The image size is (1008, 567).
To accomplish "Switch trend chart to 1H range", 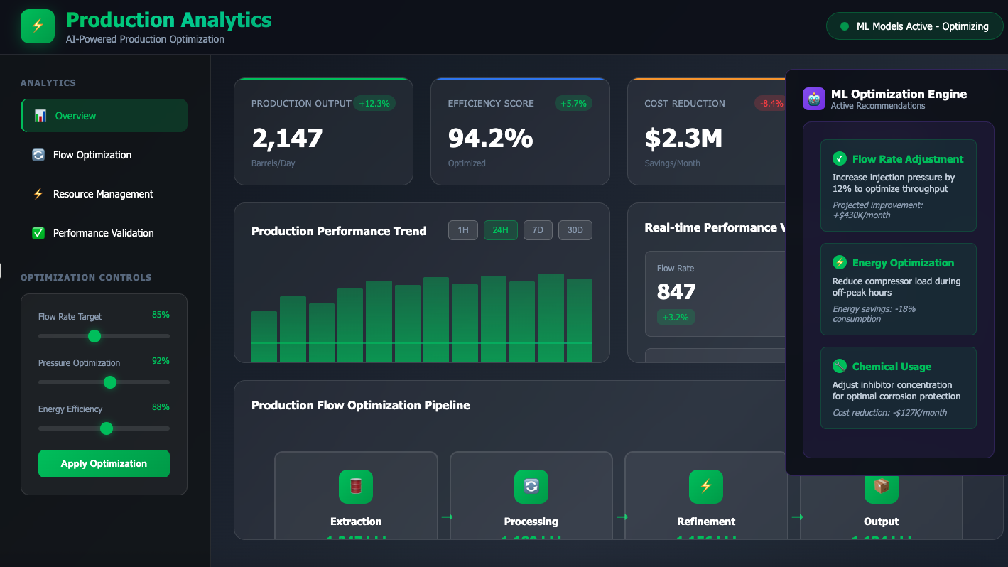I will point(463,230).
